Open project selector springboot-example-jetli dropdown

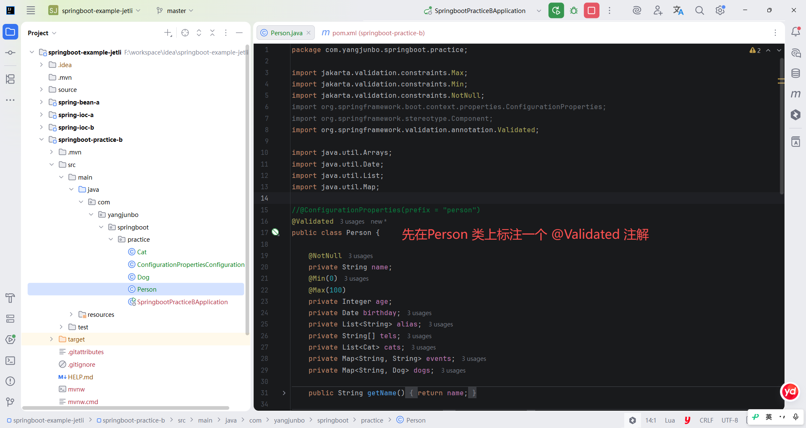tap(95, 10)
